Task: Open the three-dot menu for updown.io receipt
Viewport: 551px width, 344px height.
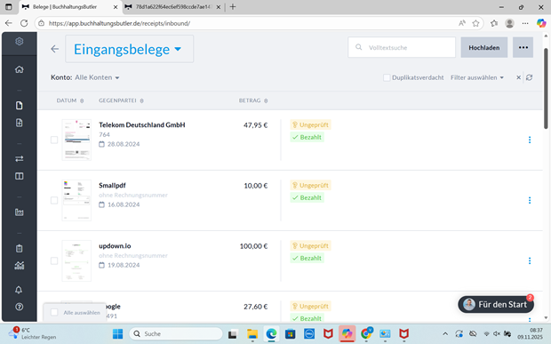Action: pos(530,260)
